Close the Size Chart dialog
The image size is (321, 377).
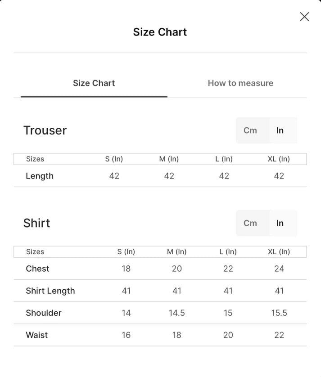pos(304,17)
